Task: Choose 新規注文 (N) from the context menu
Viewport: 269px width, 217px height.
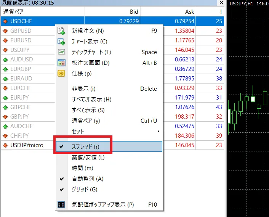Action: [x=109, y=31]
